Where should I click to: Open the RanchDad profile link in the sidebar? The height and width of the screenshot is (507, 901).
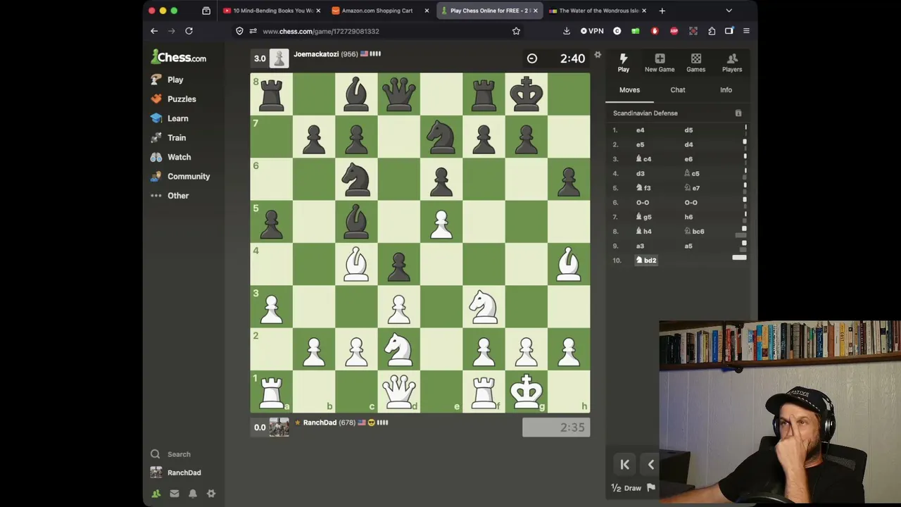click(176, 472)
